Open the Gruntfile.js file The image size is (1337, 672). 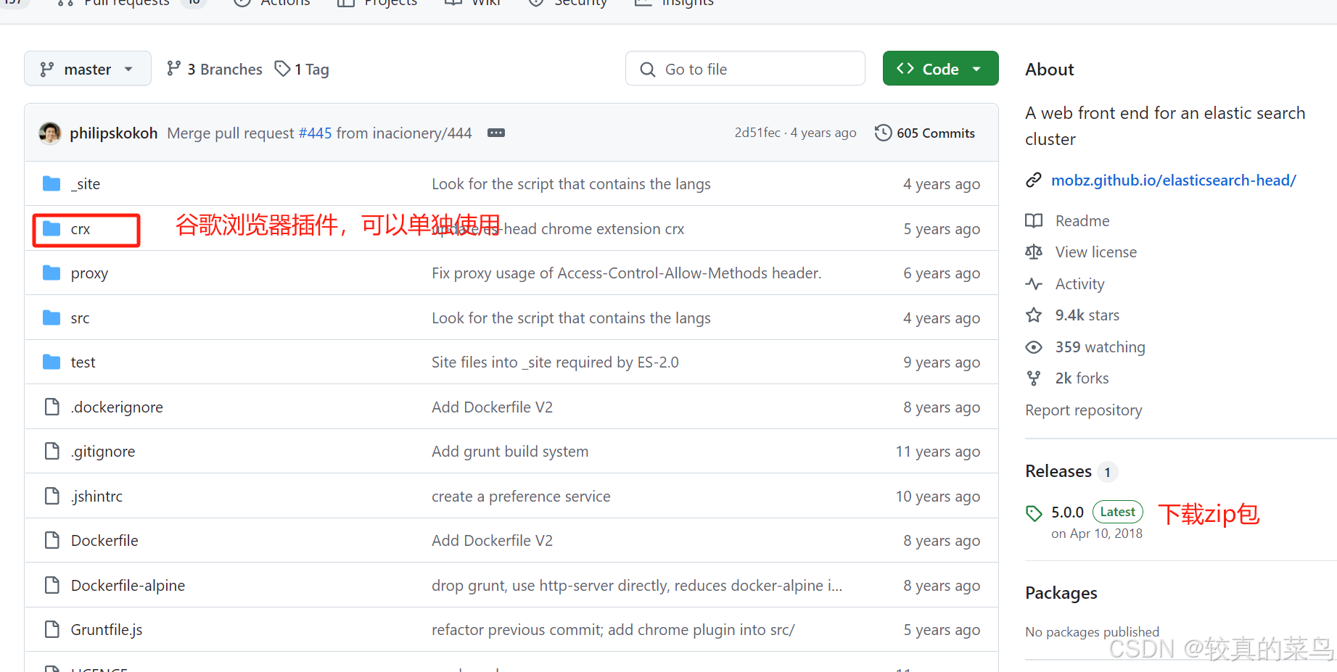107,630
